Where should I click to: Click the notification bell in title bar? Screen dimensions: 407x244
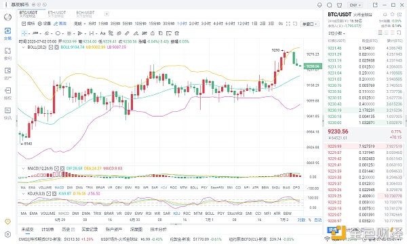pos(319,5)
